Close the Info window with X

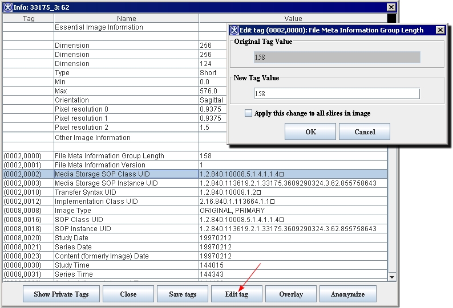tap(391, 7)
